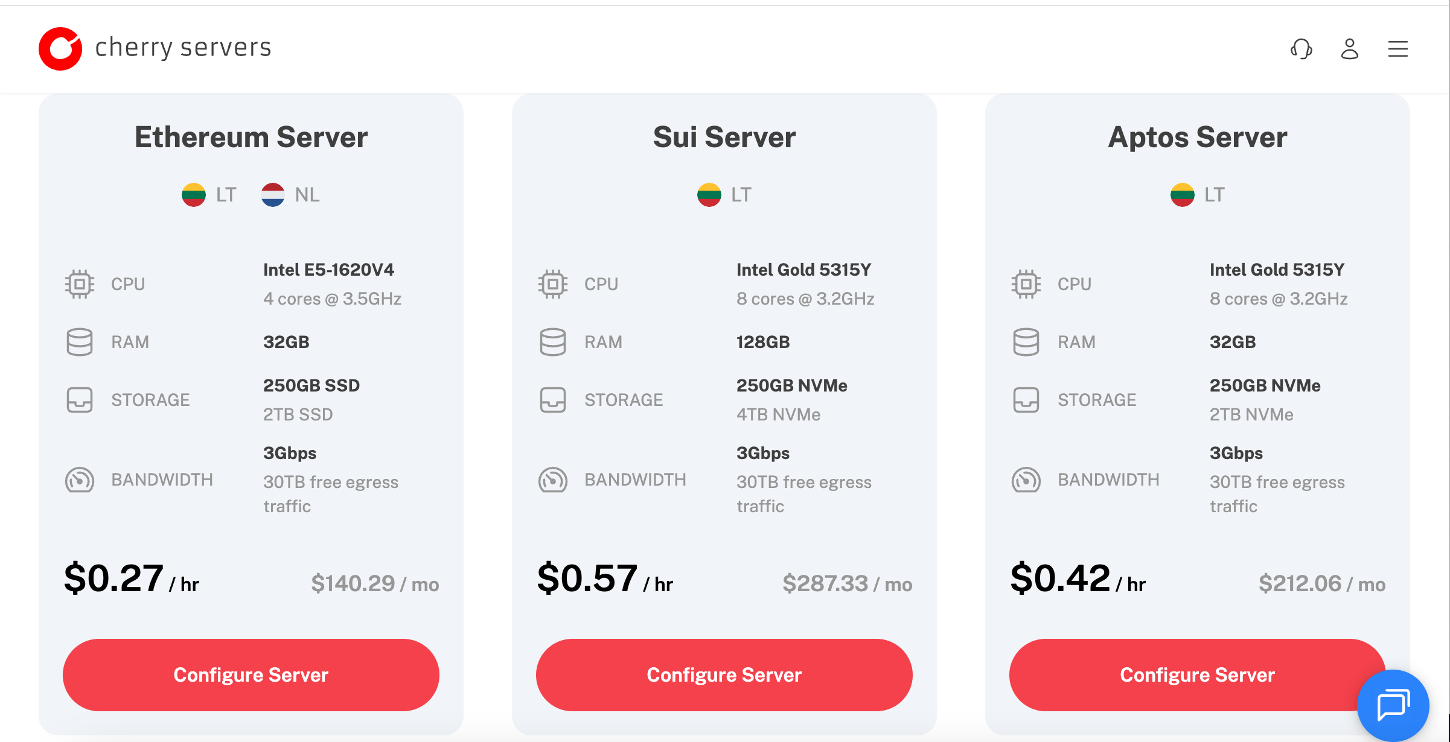Configure the Sui Server
The height and width of the screenshot is (742, 1450).
click(x=724, y=674)
